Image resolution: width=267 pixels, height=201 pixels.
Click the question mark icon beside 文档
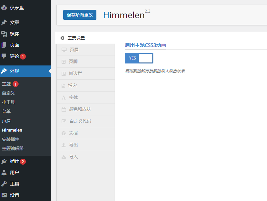click(x=64, y=133)
